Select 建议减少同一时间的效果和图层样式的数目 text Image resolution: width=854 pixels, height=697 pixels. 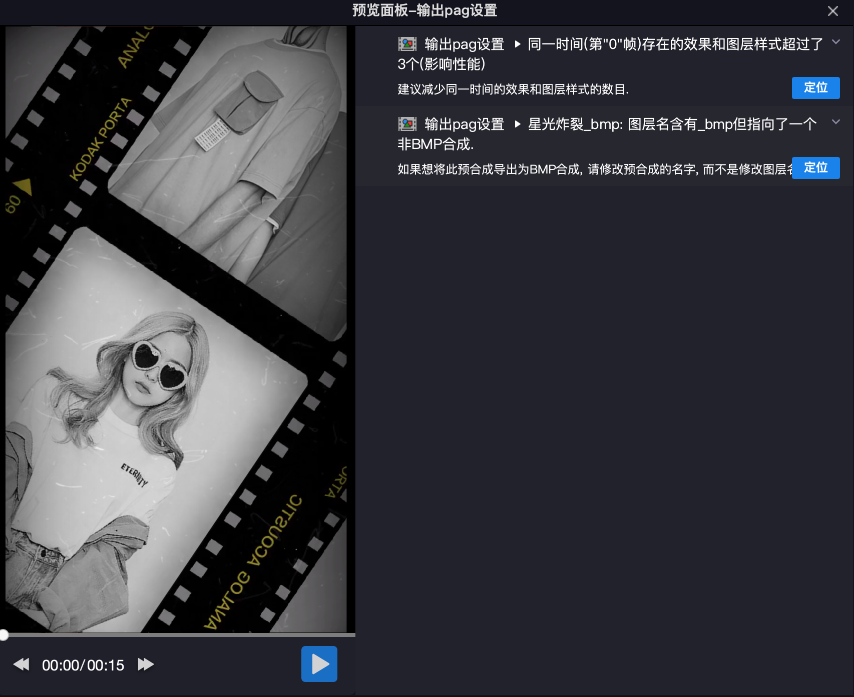[x=513, y=89]
